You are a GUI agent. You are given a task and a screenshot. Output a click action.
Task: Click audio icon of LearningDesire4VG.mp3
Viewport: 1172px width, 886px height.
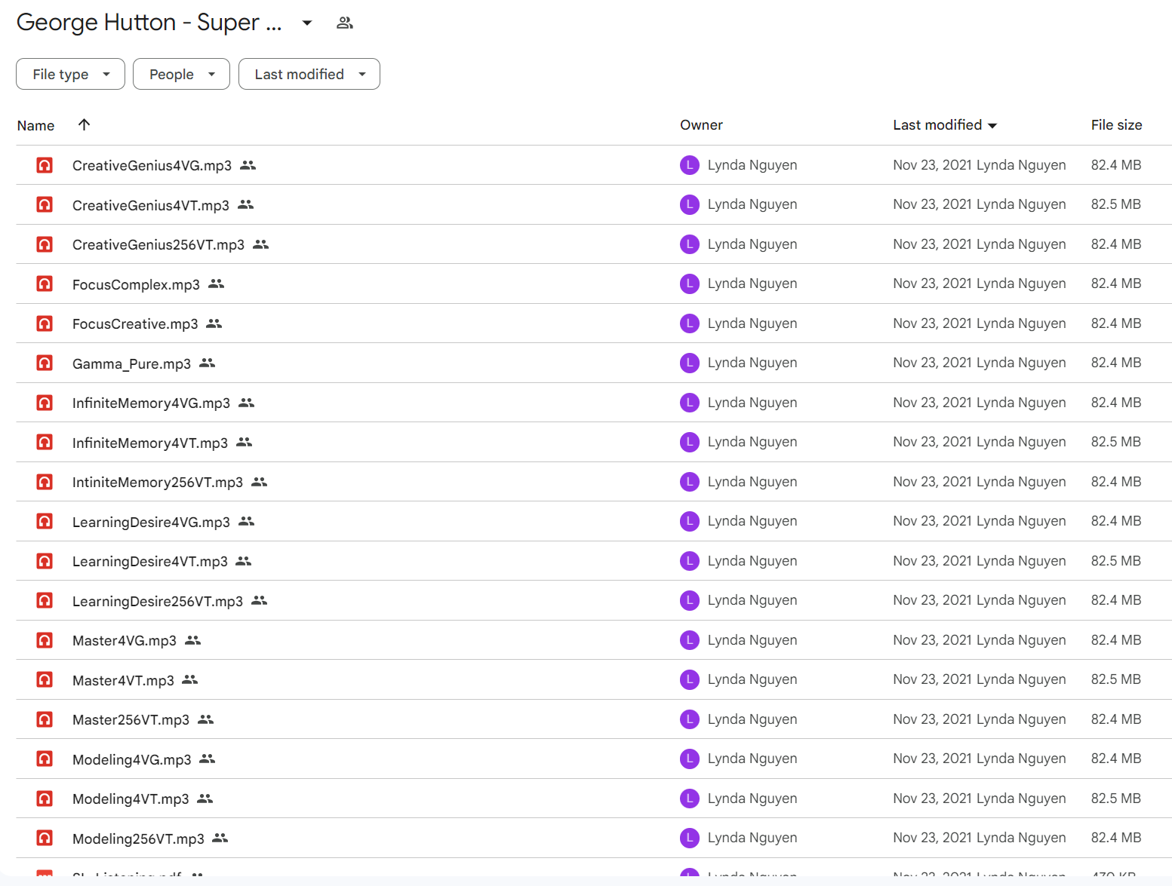(x=45, y=521)
